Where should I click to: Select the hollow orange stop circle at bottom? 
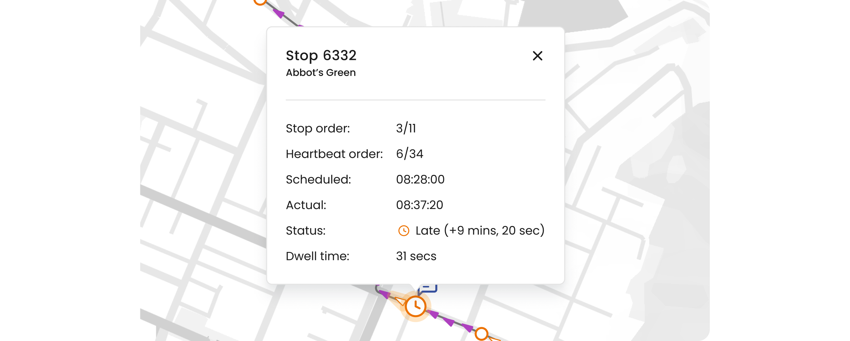pos(481,333)
